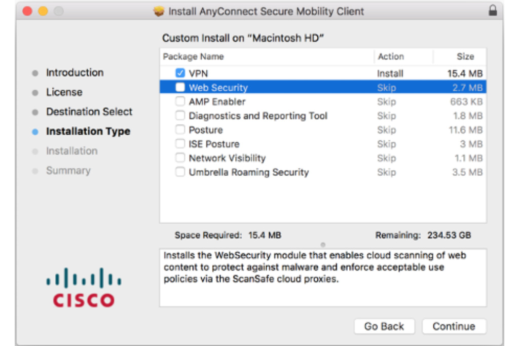Check Umbrella Roaming Security checkbox

click(x=180, y=172)
